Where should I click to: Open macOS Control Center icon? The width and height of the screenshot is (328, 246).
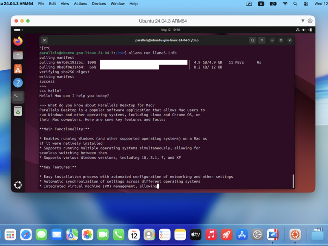point(306,4)
